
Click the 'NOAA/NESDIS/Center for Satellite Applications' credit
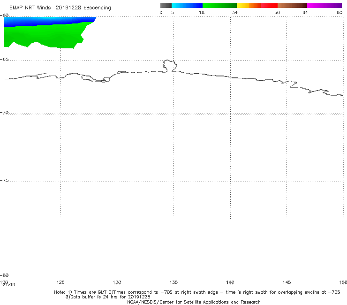[x=194, y=302]
